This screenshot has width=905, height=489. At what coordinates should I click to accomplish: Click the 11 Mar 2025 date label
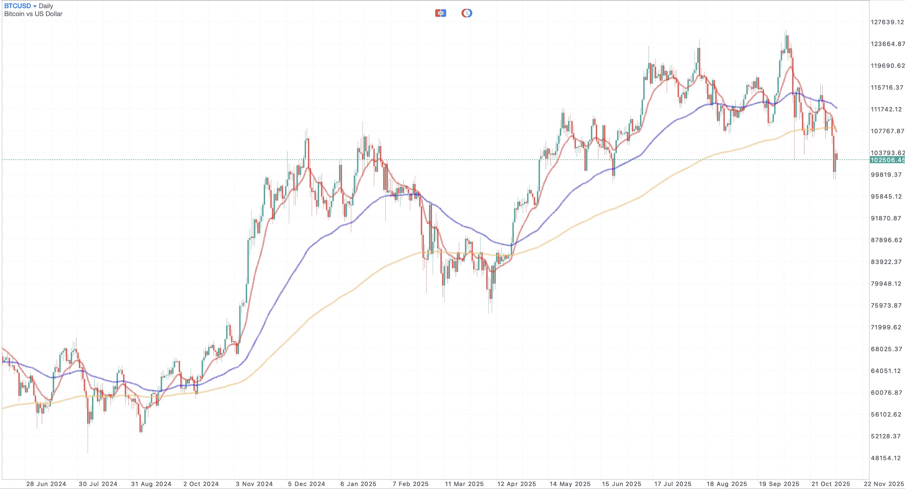464,484
